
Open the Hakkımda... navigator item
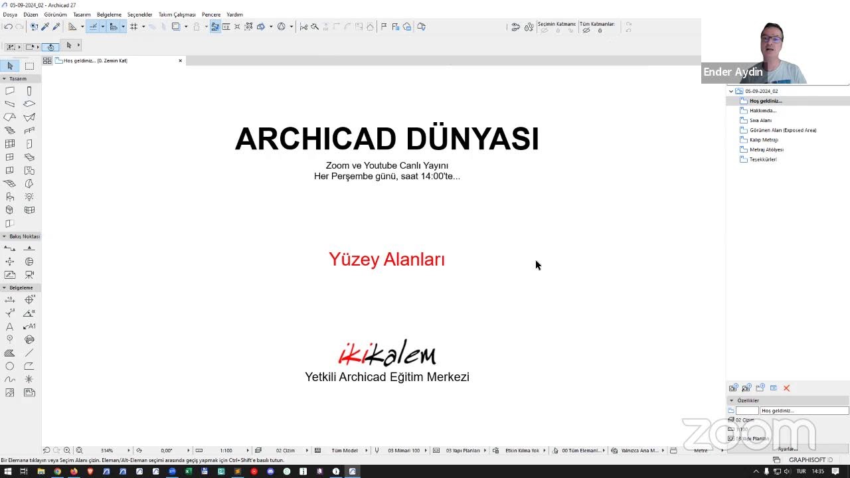pyautogui.click(x=763, y=111)
